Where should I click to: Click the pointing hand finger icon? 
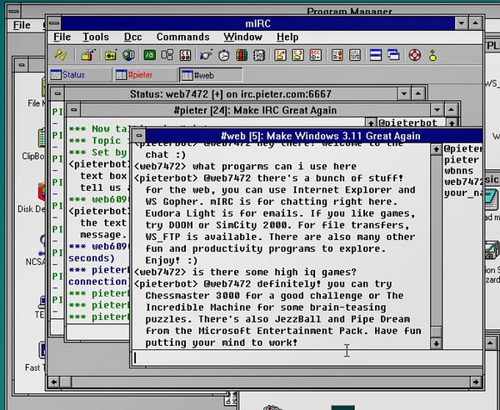206,56
